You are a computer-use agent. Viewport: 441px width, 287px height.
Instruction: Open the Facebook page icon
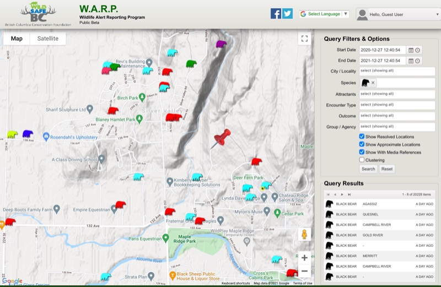pos(276,14)
